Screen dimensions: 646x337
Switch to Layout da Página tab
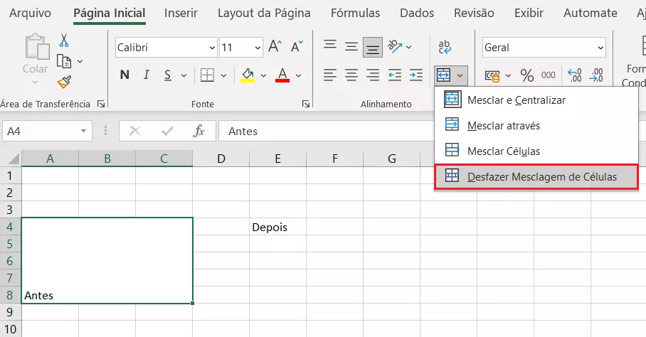pos(264,14)
